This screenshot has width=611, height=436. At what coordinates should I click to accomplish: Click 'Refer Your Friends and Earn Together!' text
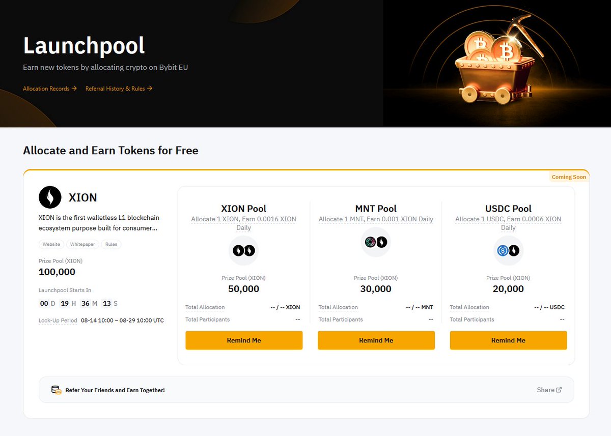click(115, 390)
